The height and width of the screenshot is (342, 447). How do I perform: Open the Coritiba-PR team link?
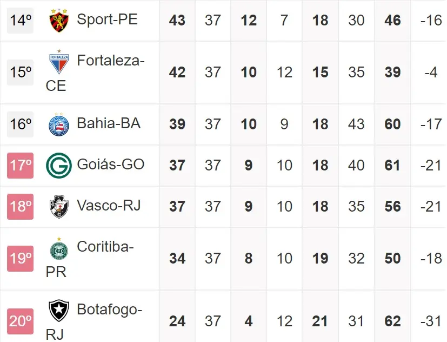pos(105,247)
